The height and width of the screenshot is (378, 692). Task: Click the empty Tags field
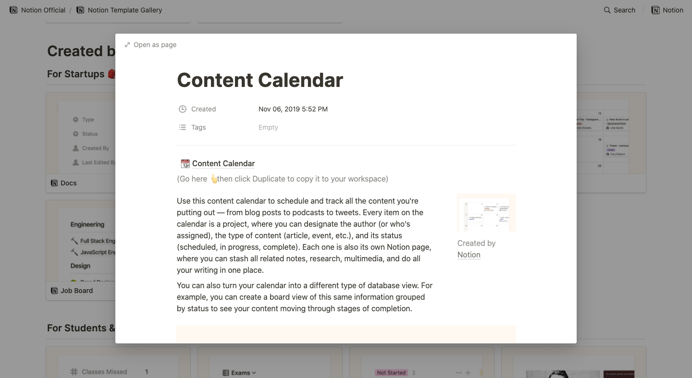(x=268, y=127)
